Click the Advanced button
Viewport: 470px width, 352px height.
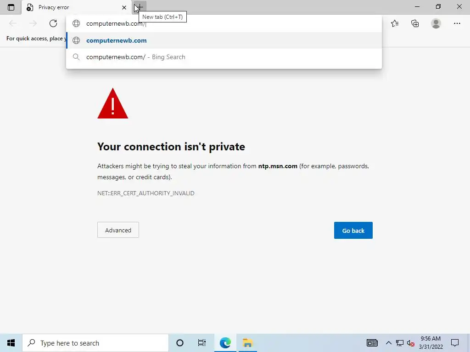coord(118,230)
